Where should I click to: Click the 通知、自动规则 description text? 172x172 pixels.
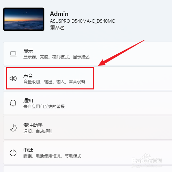pyautogui.click(x=38, y=131)
